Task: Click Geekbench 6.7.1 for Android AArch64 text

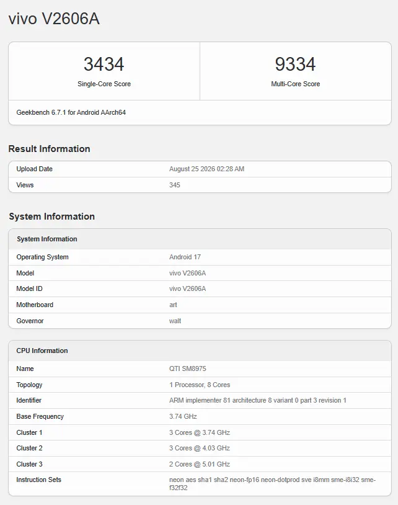Action: pos(71,112)
